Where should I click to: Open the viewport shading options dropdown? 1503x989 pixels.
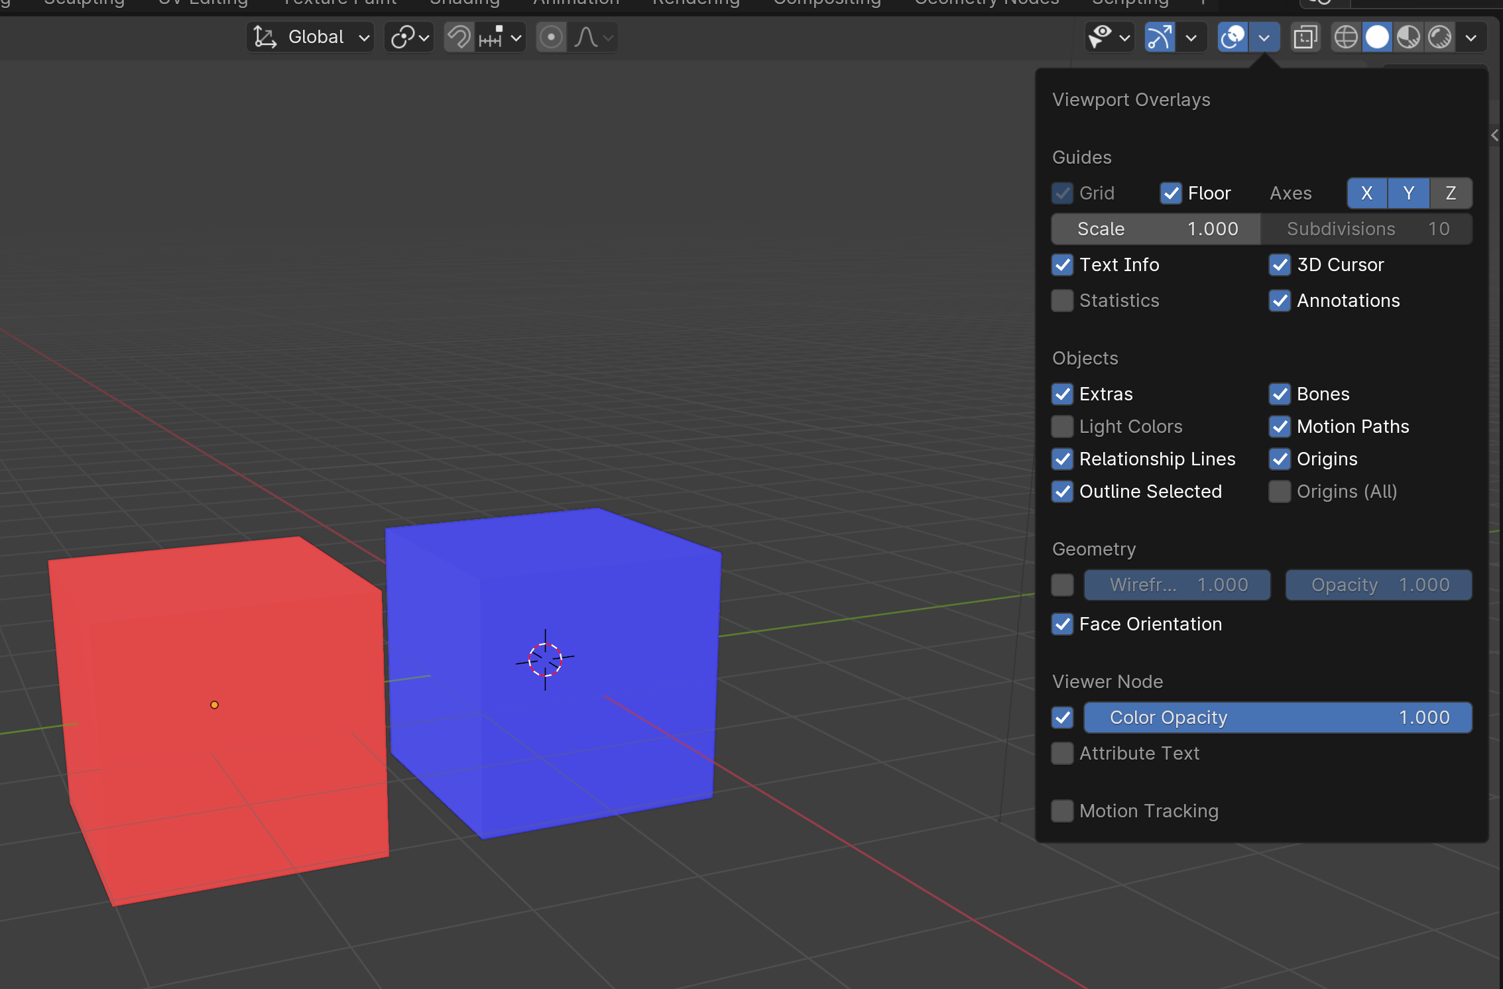[x=1471, y=37]
